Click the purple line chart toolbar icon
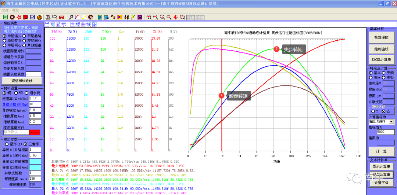 [140, 17]
